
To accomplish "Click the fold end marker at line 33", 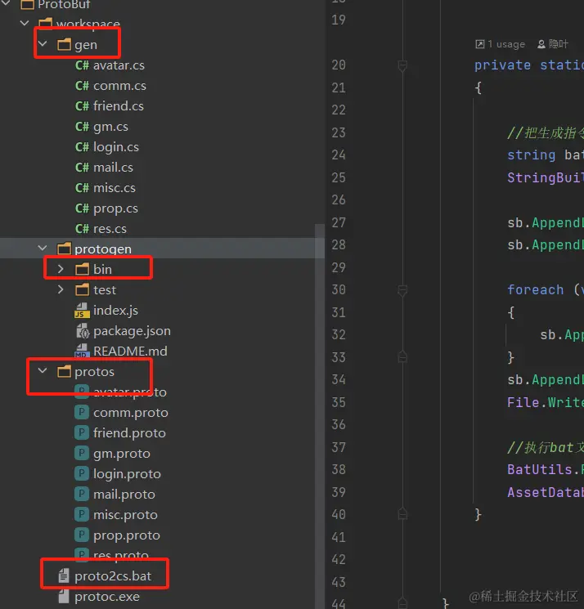I will click(x=402, y=356).
